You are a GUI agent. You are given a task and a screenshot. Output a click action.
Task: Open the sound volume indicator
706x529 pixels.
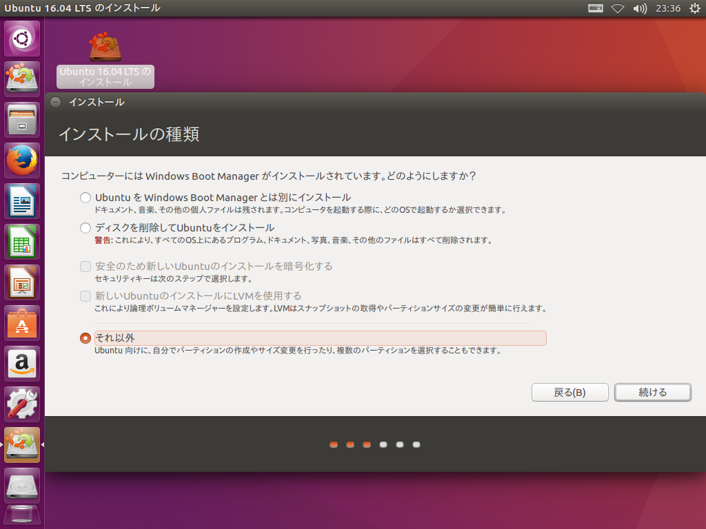click(x=639, y=8)
